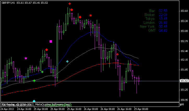Select the New York clock label
The height and width of the screenshot is (111, 189).
click(147, 26)
